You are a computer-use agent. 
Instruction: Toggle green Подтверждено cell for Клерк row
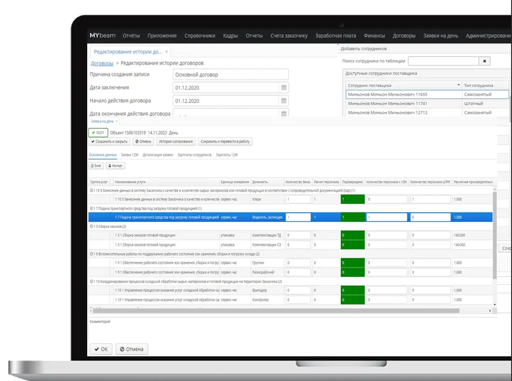coord(352,198)
